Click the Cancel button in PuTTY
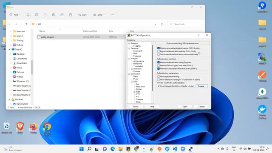The height and width of the screenshot is (153, 272). point(201,107)
